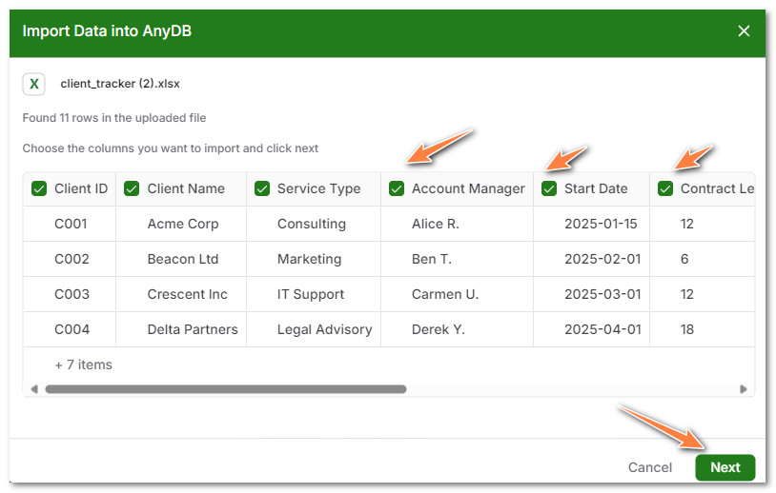
Task: Select cell C002
Action: 71,259
